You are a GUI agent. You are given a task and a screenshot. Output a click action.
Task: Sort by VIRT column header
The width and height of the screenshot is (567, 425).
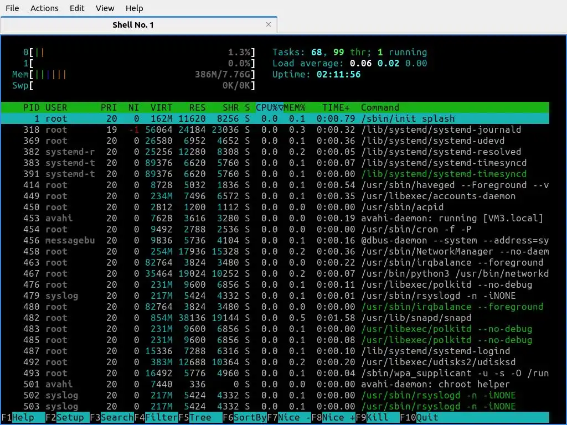161,107
